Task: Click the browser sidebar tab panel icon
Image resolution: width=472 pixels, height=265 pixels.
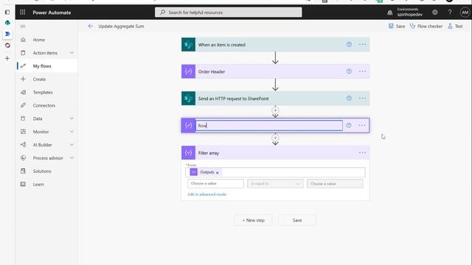Action: (x=7, y=13)
